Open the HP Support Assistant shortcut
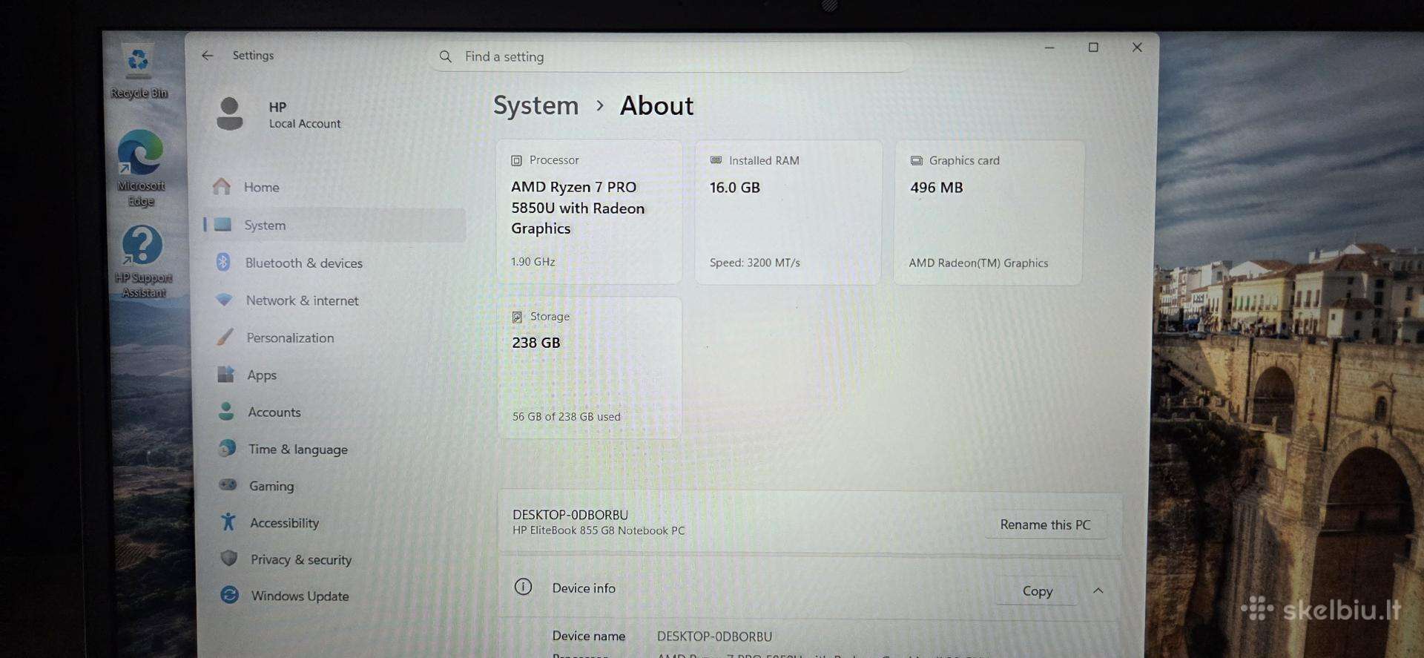Viewport: 1424px width, 658px height. click(x=142, y=260)
